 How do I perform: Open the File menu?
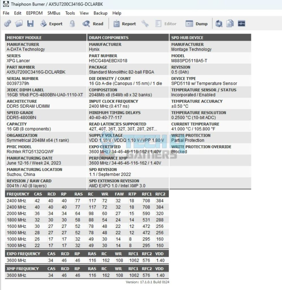(6, 13)
